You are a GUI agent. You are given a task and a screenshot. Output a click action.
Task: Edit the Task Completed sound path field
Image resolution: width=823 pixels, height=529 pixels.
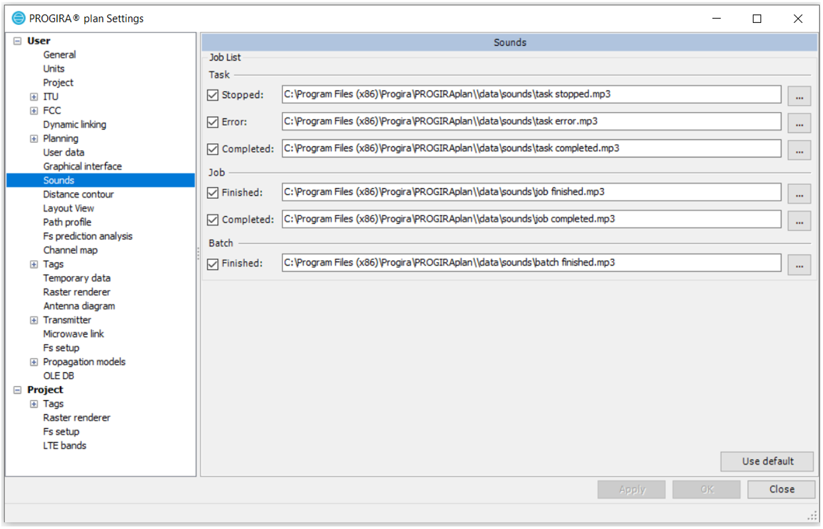pos(532,149)
